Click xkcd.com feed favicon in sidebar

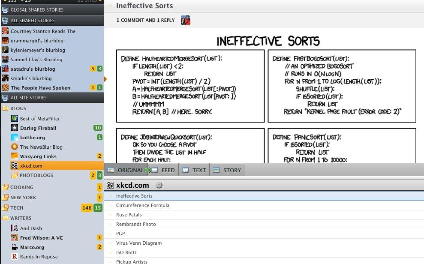coord(15,165)
